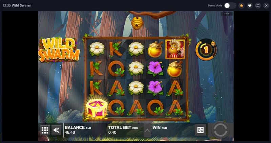Open the crown premium icon
The image size is (271, 143).
[241, 6]
